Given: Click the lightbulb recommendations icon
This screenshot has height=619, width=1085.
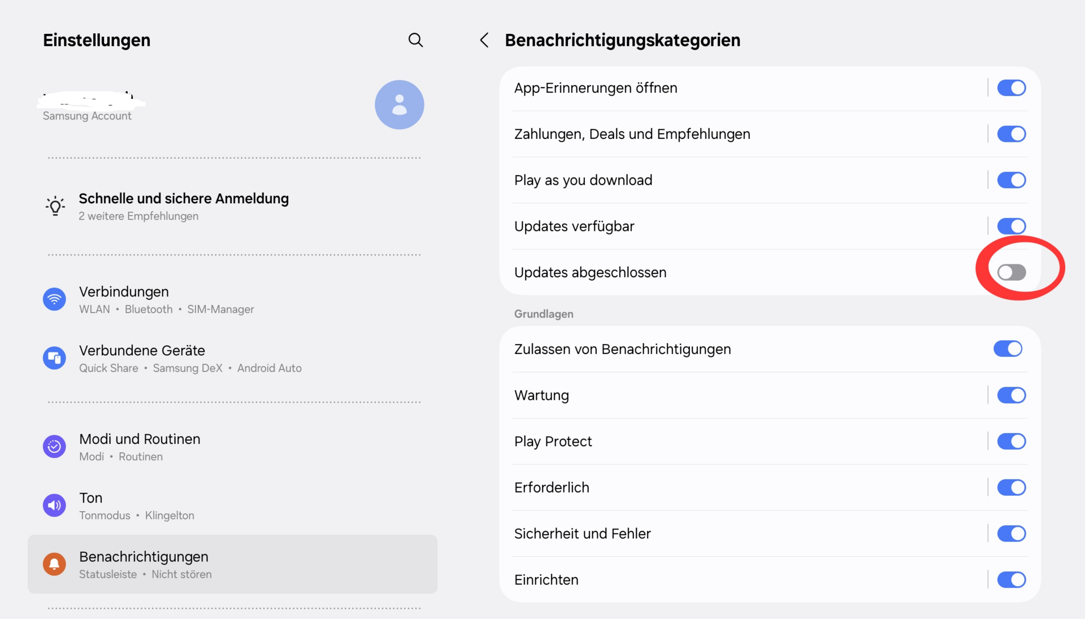Looking at the screenshot, I should [55, 206].
